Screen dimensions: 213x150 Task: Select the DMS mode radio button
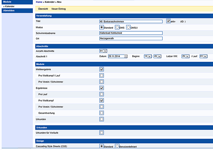(x=117, y=27)
